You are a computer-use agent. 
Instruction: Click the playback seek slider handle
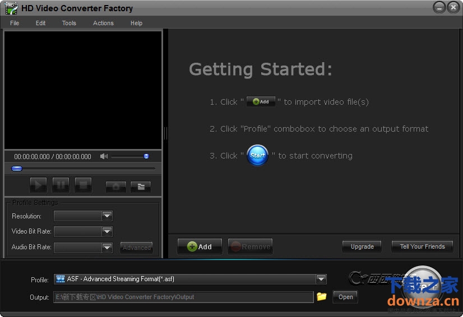(17, 169)
